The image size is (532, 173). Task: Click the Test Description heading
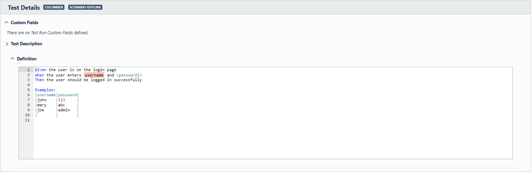click(x=27, y=44)
